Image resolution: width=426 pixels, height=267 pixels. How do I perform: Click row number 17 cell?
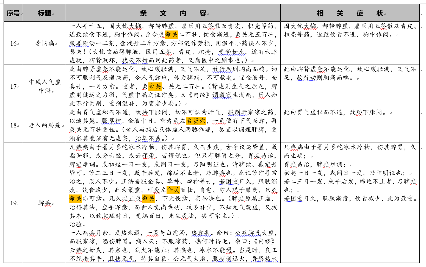coord(13,87)
